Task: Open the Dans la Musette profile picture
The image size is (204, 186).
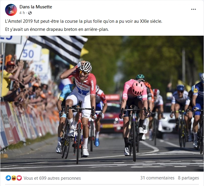Action: coord(11,10)
